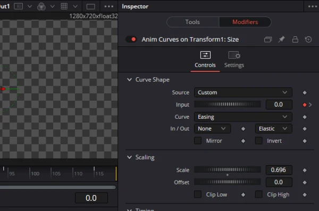The image size is (319, 211).
Task: Click the Scale value field showing 0.696
Action: (x=279, y=170)
